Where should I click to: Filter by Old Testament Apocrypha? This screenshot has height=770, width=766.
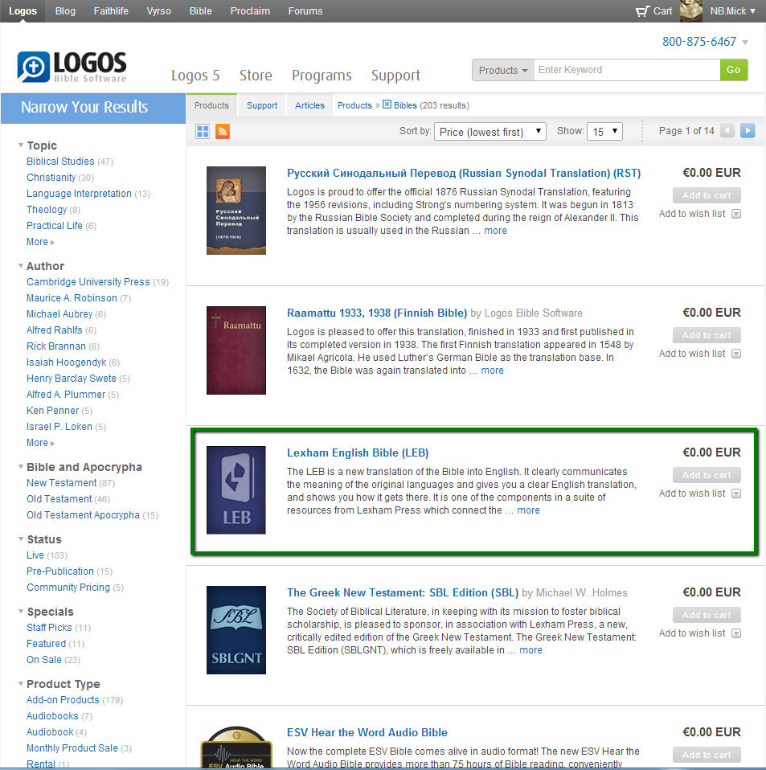pos(83,514)
